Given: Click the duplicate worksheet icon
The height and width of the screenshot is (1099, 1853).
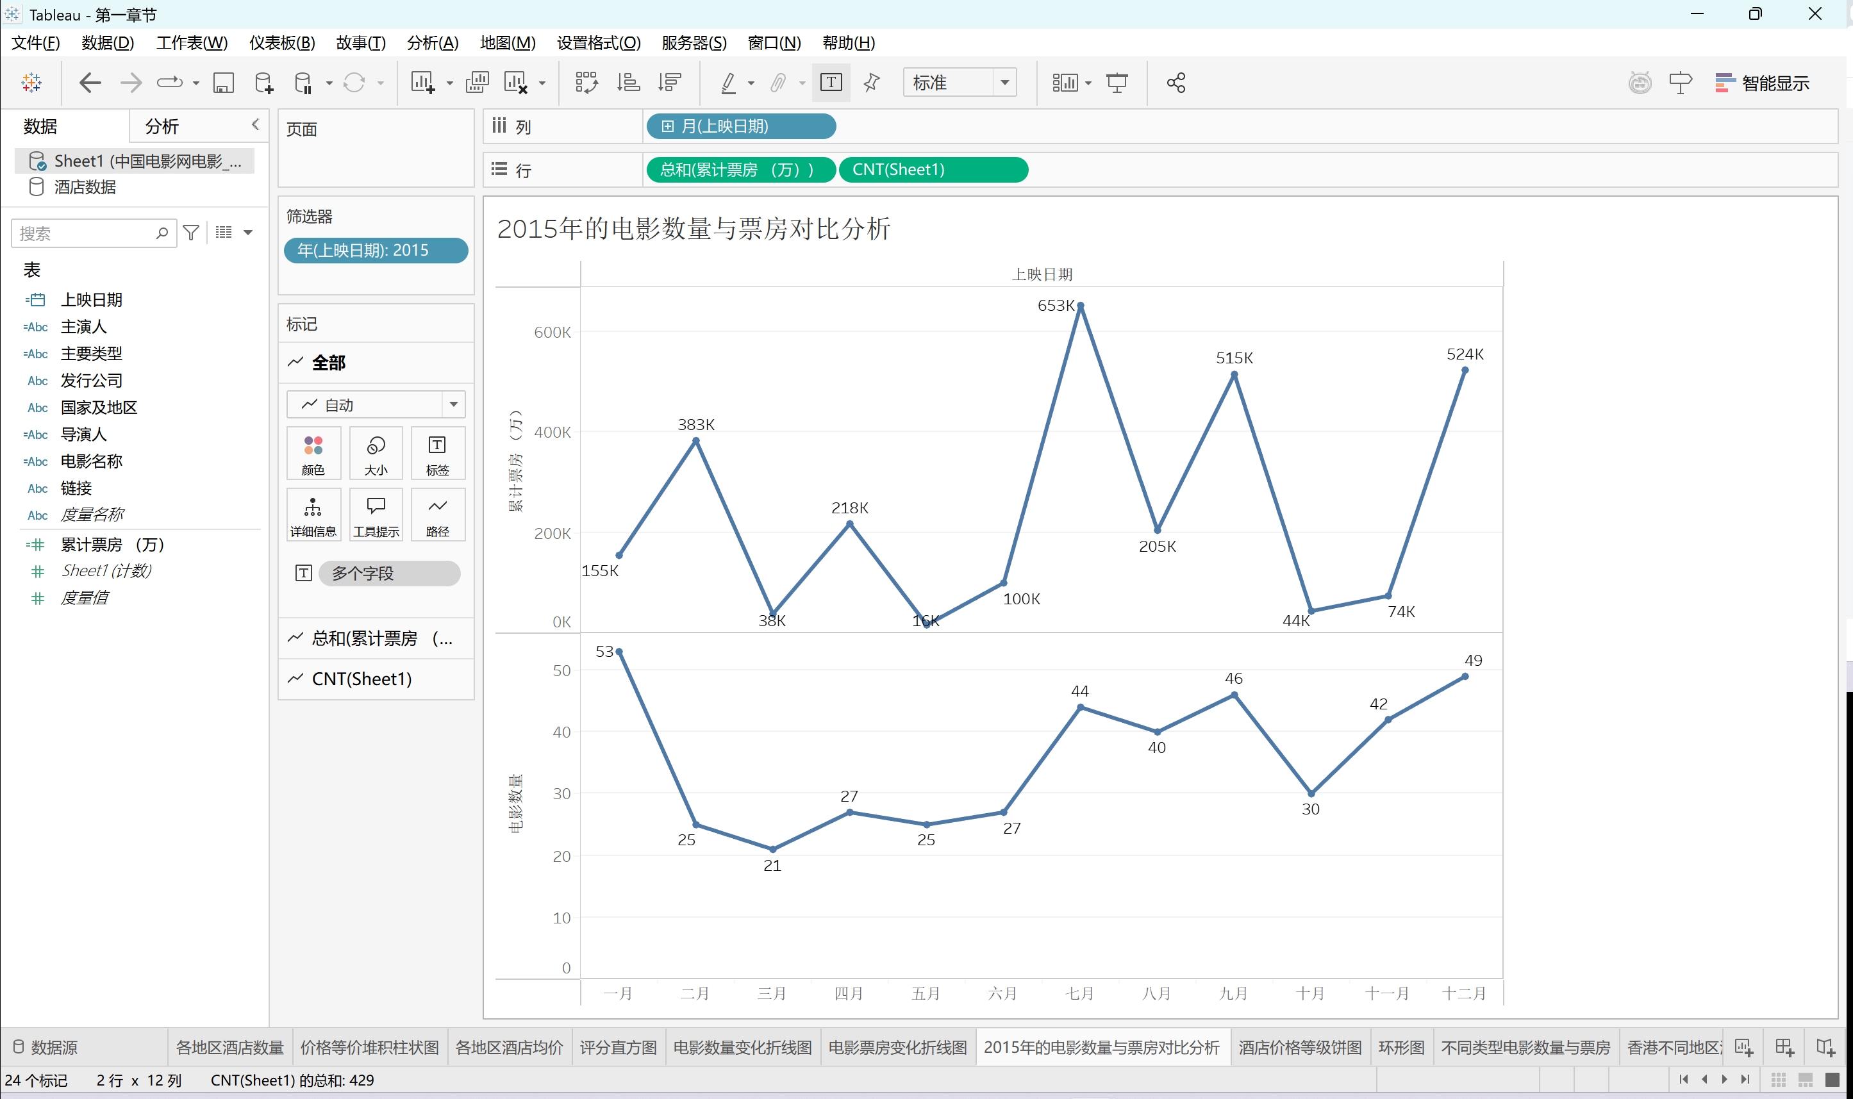Looking at the screenshot, I should click(477, 83).
